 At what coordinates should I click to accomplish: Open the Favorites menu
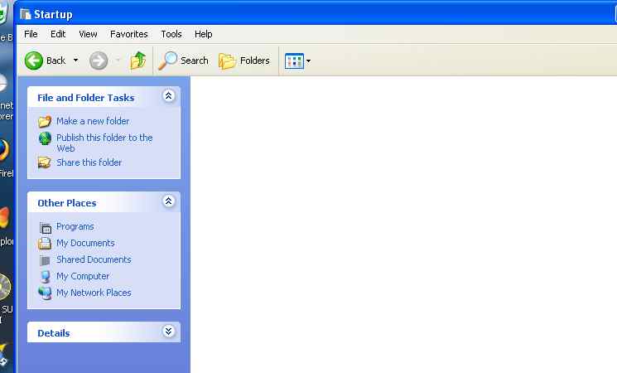click(x=128, y=34)
